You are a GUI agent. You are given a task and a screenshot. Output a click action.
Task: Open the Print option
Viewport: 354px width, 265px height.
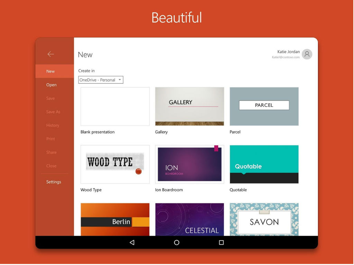(50, 139)
